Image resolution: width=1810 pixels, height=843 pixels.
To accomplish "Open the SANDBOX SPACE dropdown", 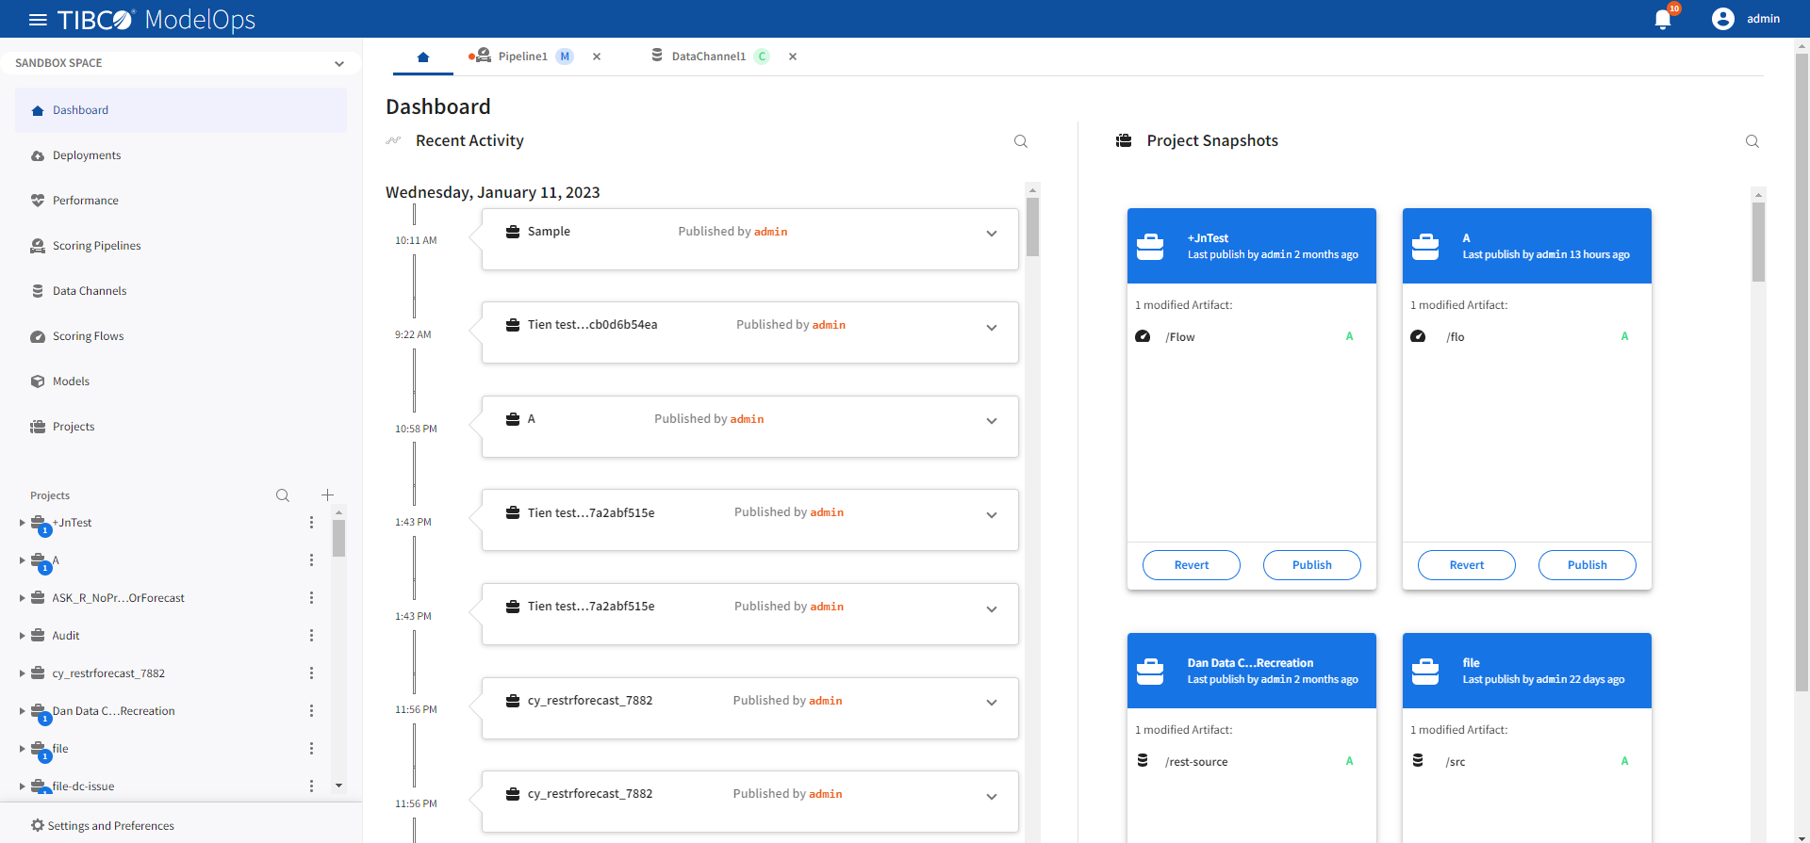I will pyautogui.click(x=179, y=63).
